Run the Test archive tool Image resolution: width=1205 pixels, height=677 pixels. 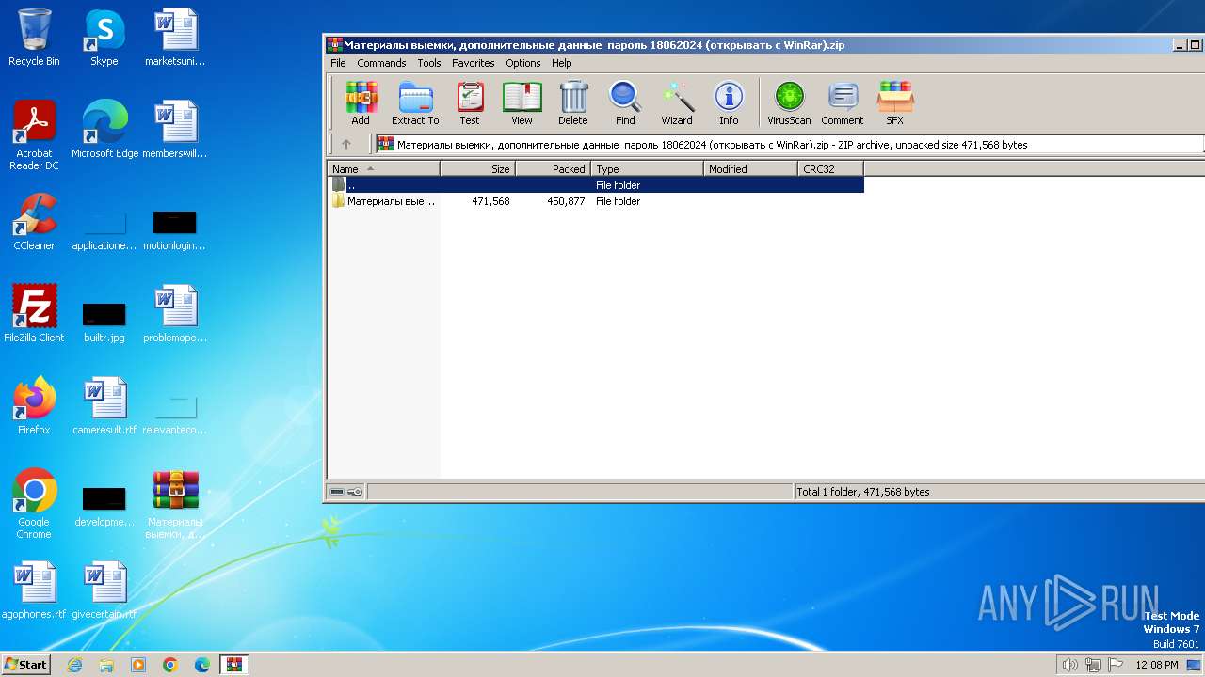pyautogui.click(x=470, y=102)
